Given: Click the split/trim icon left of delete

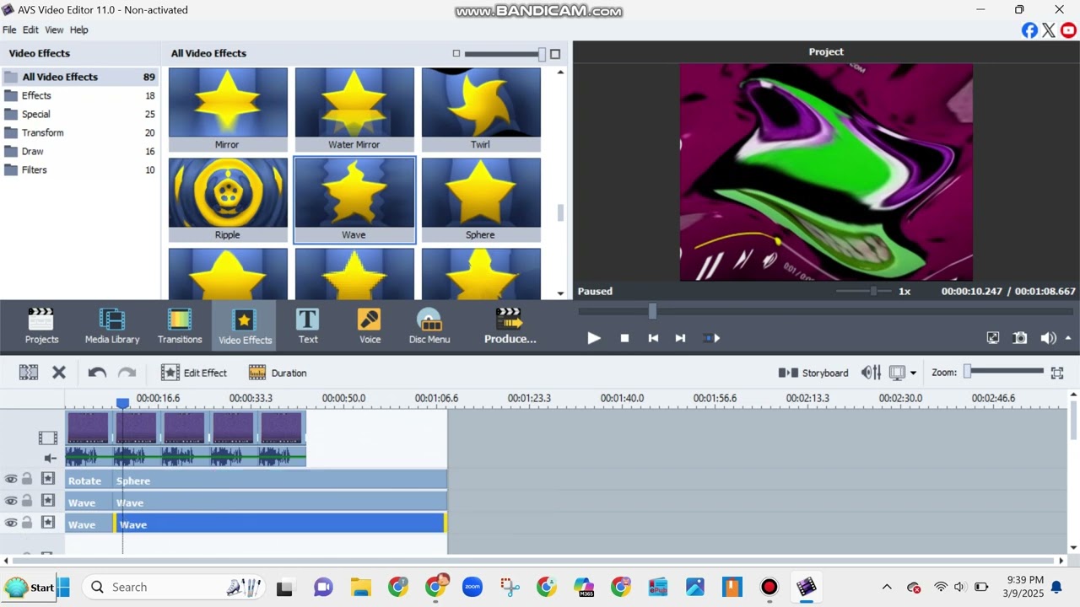Looking at the screenshot, I should 29,372.
